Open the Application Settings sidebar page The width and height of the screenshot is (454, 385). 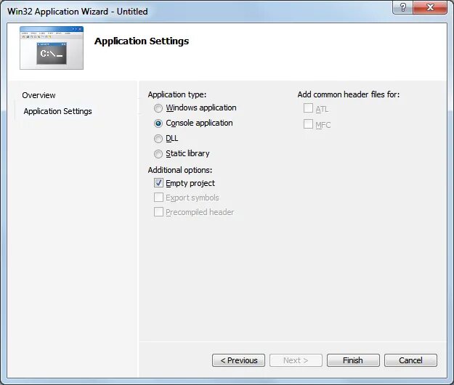coord(57,111)
